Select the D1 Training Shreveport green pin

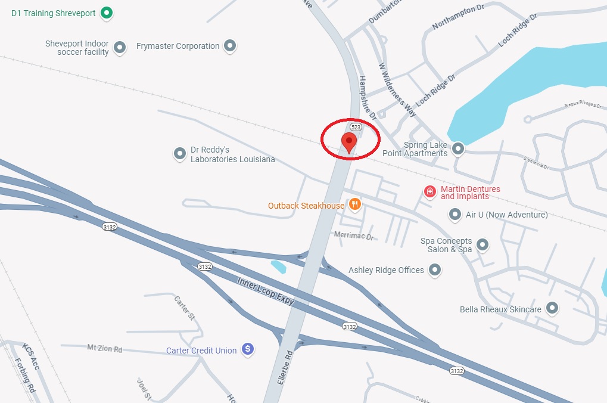[107, 13]
